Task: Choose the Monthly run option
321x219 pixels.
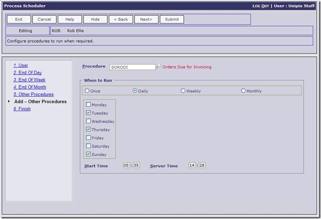Action: (x=243, y=91)
